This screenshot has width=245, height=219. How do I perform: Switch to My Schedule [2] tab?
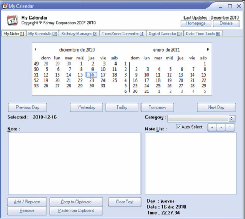pyautogui.click(x=42, y=34)
